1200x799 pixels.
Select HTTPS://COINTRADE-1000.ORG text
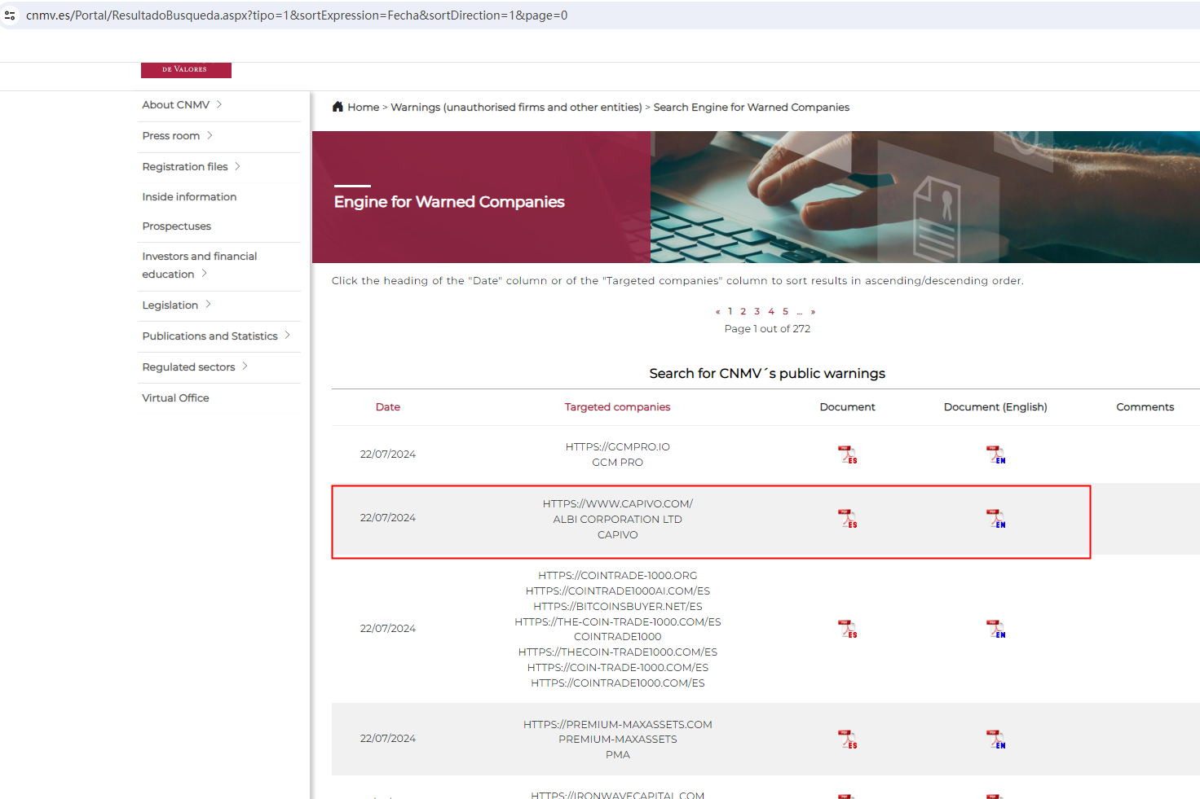pos(618,576)
